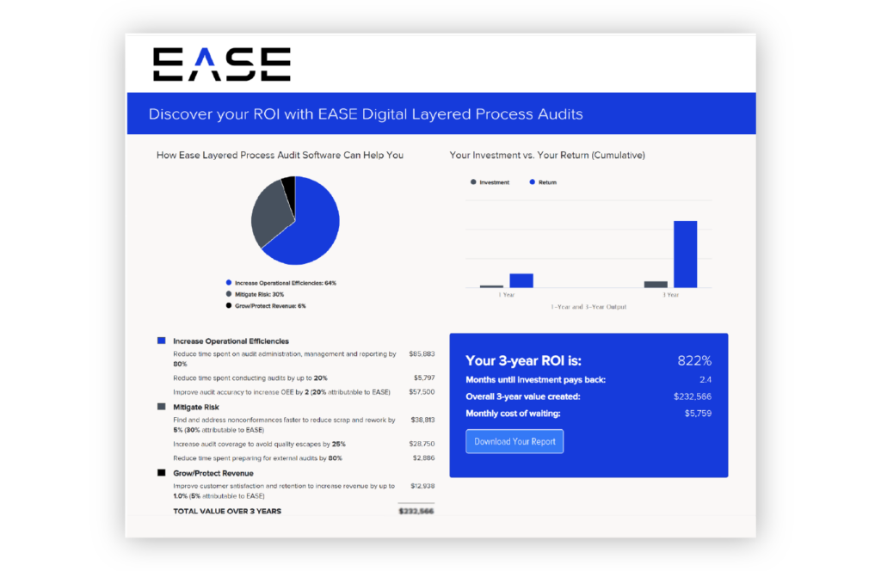Click the $38,813 value

[422, 420]
